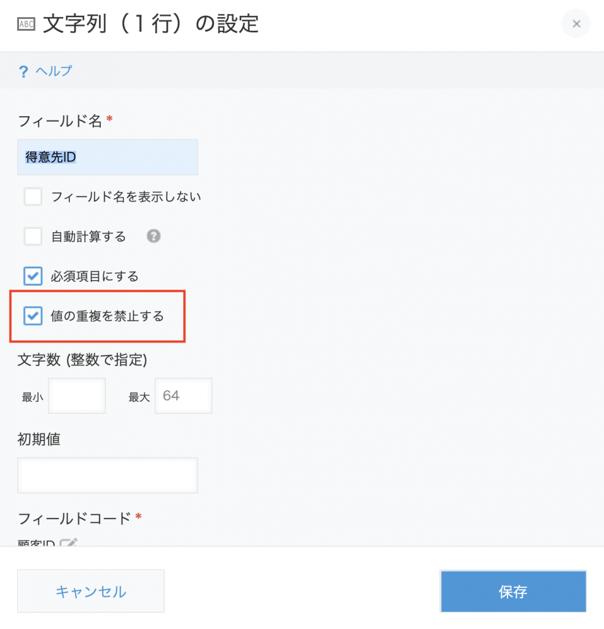
Task: Click the pencil edit icon beside the field code
Action: 68,542
